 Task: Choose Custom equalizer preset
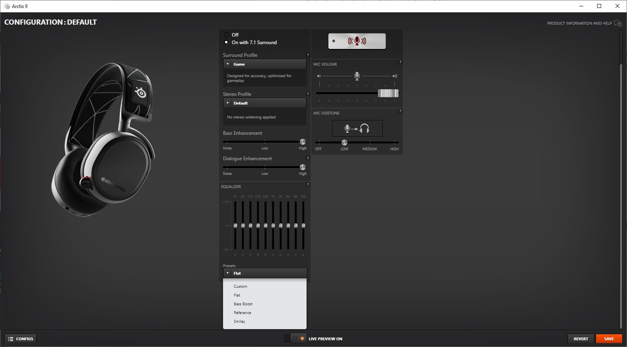240,286
